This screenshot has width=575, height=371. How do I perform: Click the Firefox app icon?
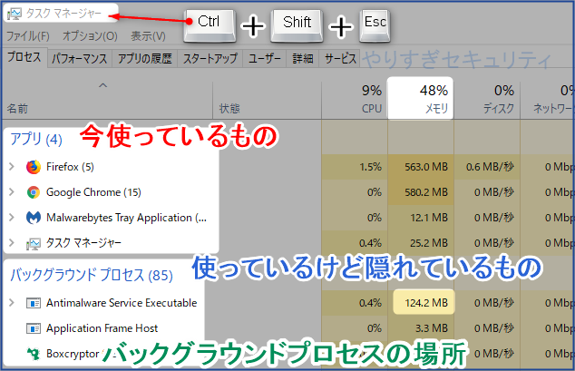[x=34, y=167]
